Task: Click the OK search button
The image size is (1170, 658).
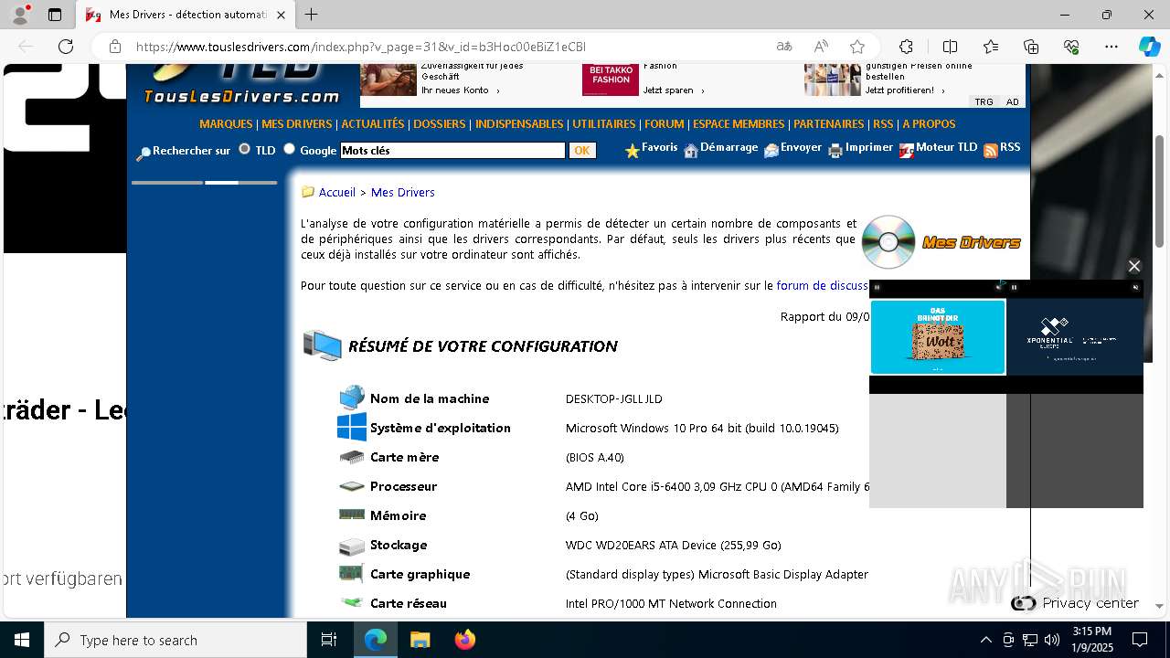Action: [582, 151]
